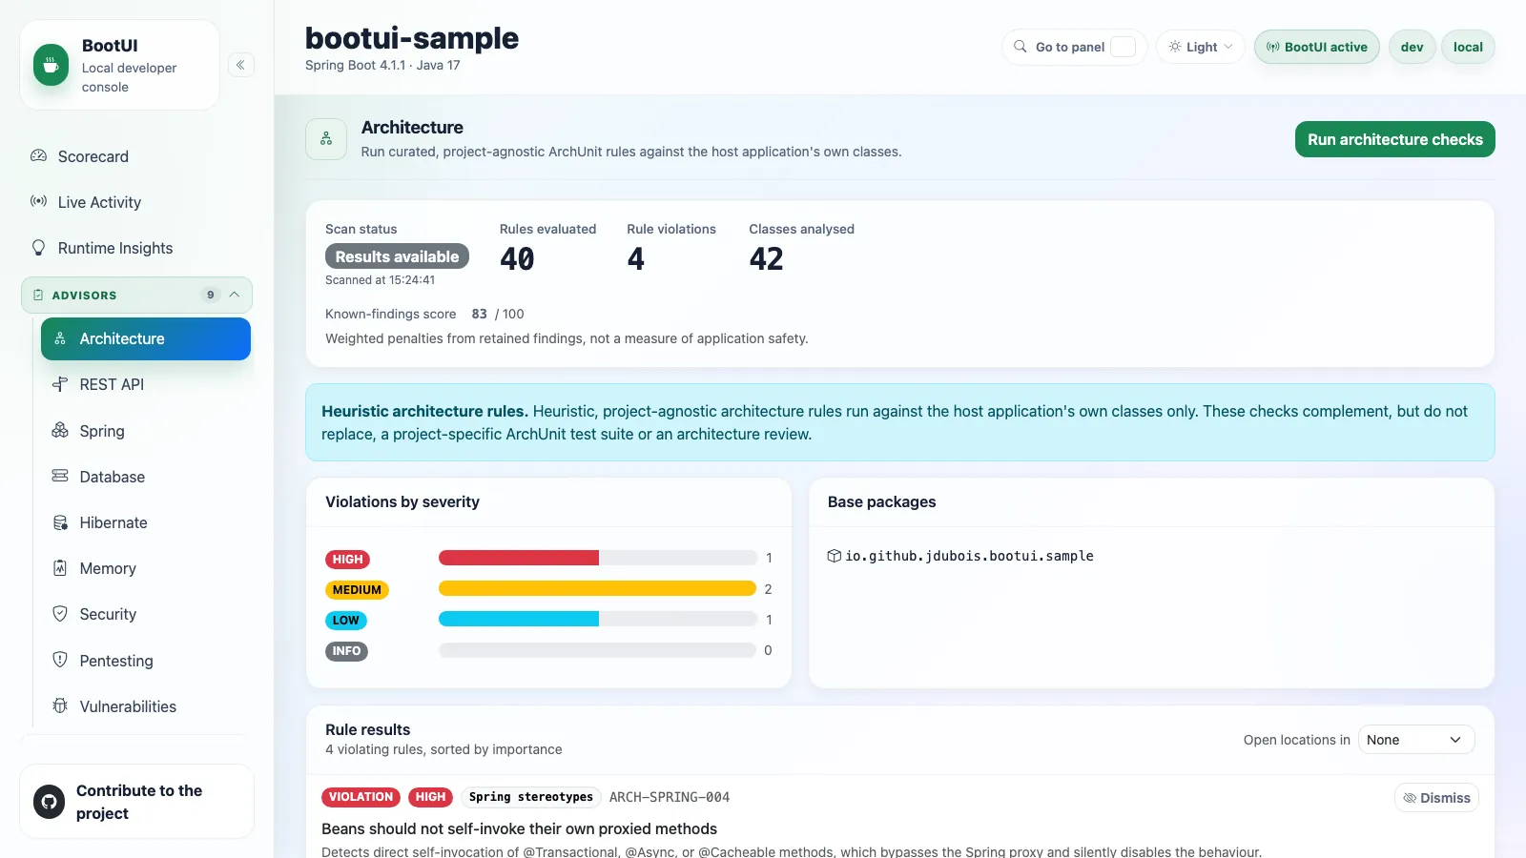This screenshot has height=858, width=1526.
Task: Click the local profile badge
Action: click(x=1468, y=47)
